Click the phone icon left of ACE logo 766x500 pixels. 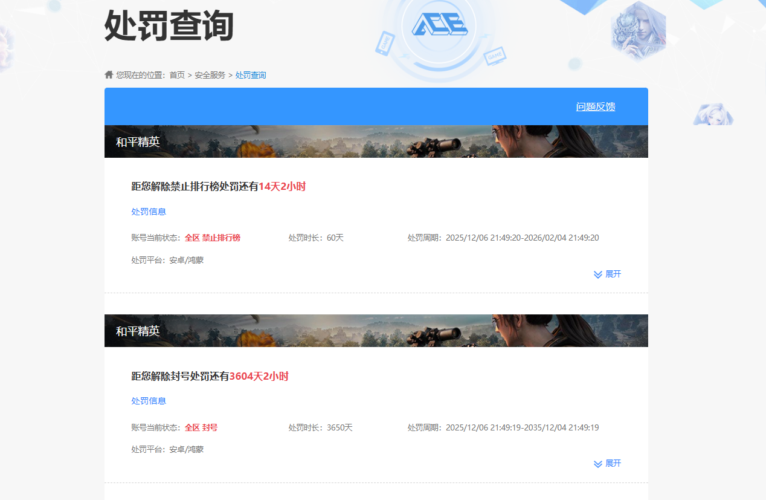(x=384, y=44)
